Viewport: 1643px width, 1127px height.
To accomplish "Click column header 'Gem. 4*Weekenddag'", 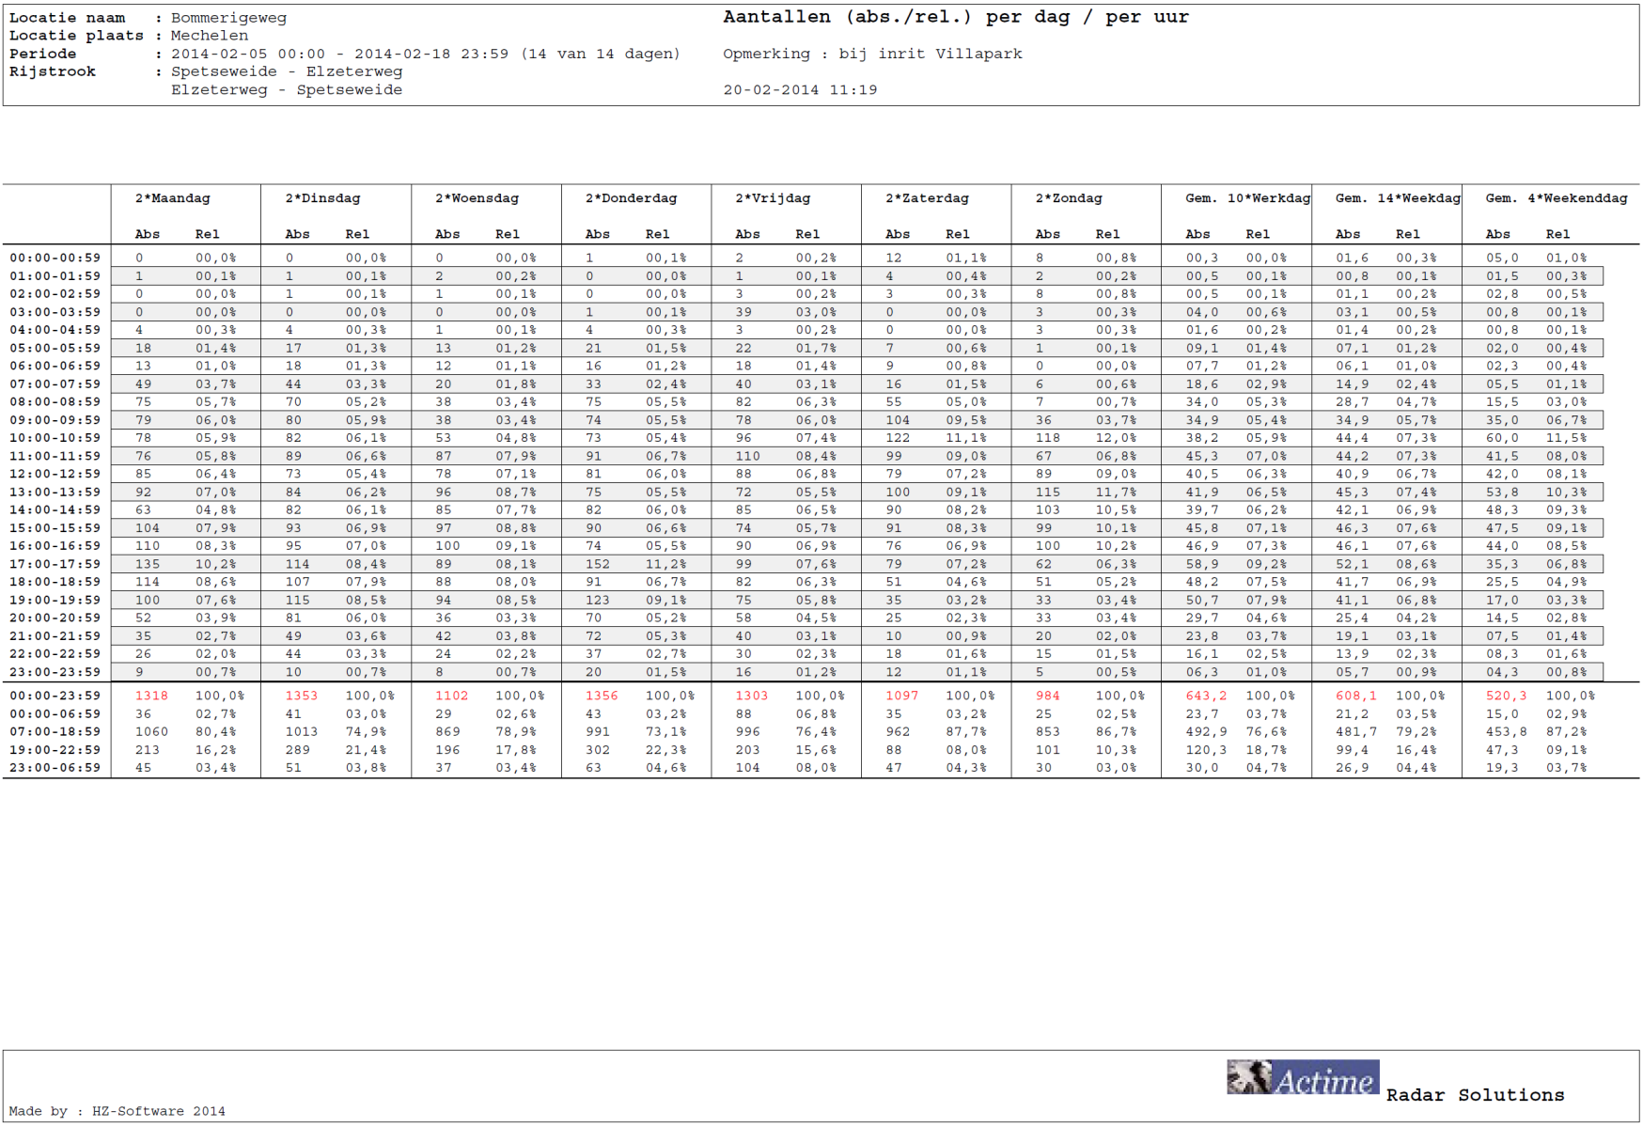I will click(x=1556, y=198).
